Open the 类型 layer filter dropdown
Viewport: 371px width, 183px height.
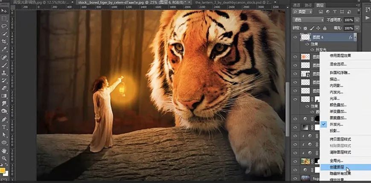click(x=306, y=12)
